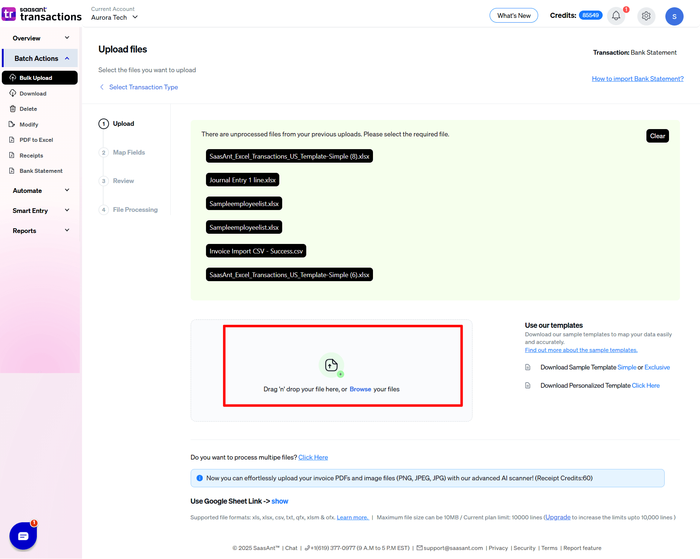Open Privacy link in footer
This screenshot has width=700, height=559.
click(x=498, y=548)
